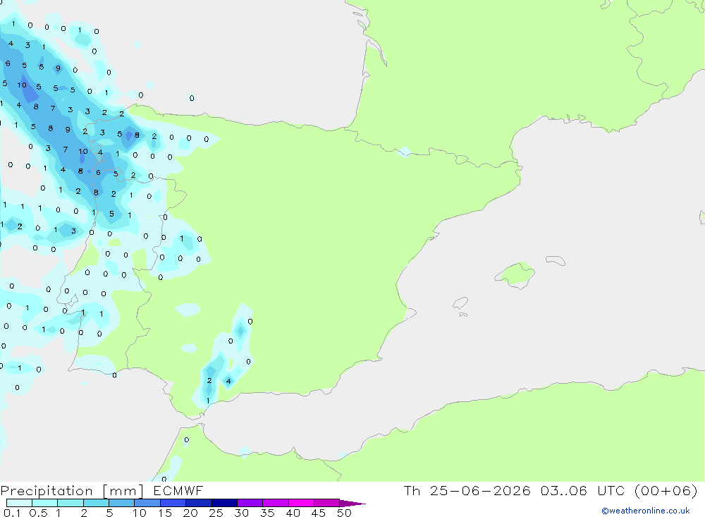
Task: Click the 45–50 mm legend color box
Action: tap(327, 503)
